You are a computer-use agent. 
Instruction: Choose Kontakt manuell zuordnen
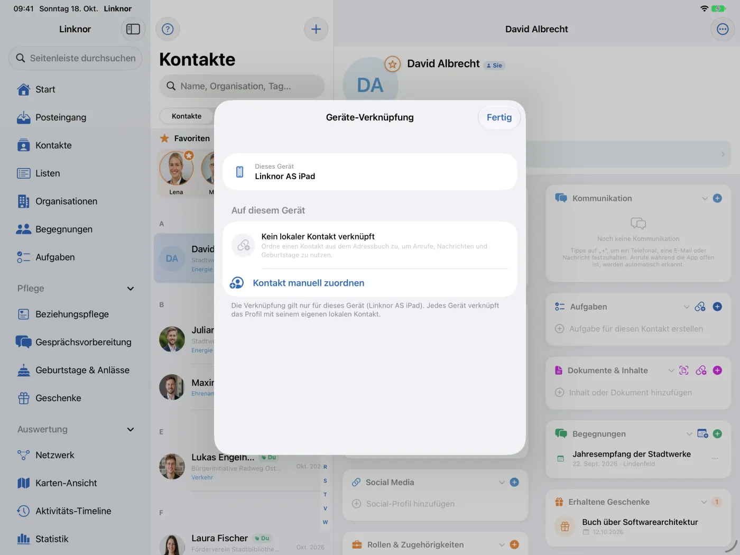370,283
